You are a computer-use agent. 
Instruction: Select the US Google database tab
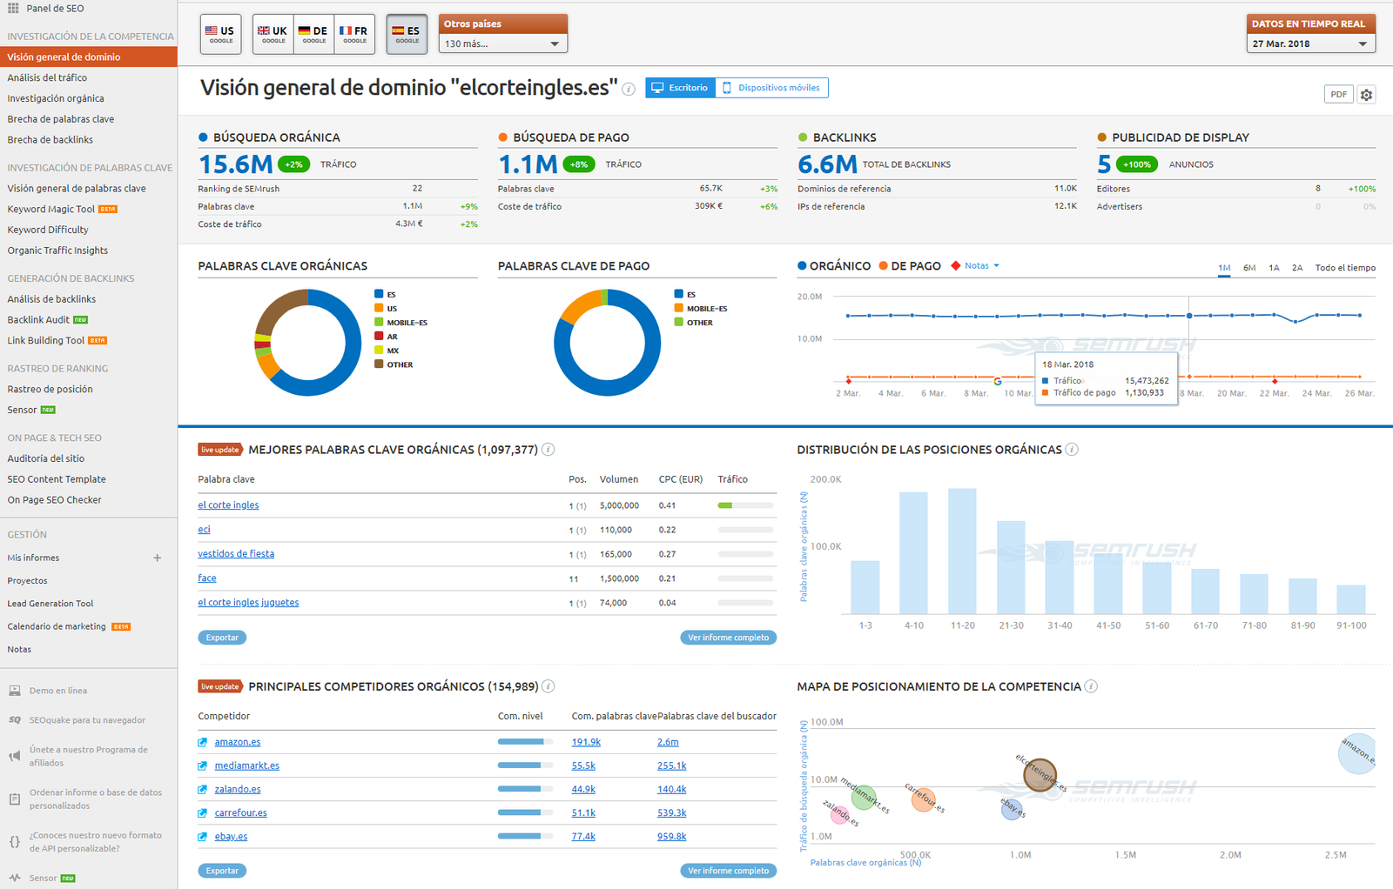[x=220, y=33]
